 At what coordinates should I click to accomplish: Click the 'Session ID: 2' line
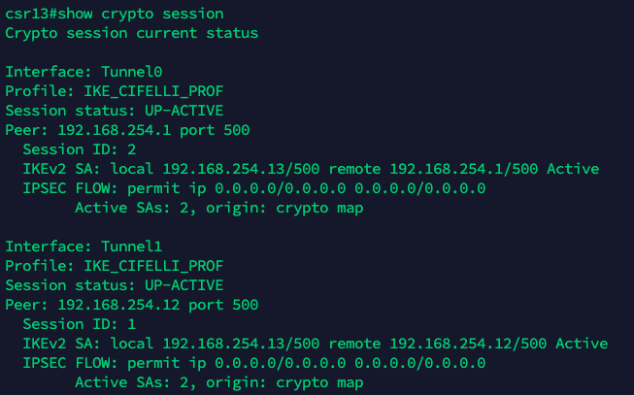[x=80, y=149]
